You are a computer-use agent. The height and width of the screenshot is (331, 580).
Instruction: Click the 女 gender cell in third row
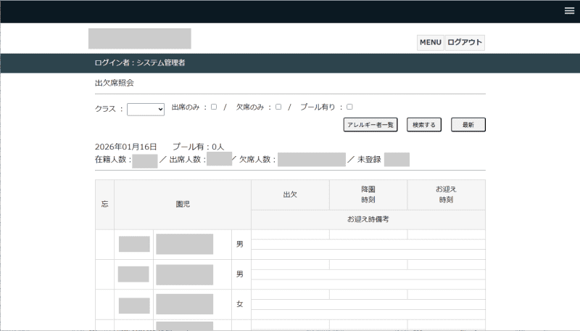(240, 304)
